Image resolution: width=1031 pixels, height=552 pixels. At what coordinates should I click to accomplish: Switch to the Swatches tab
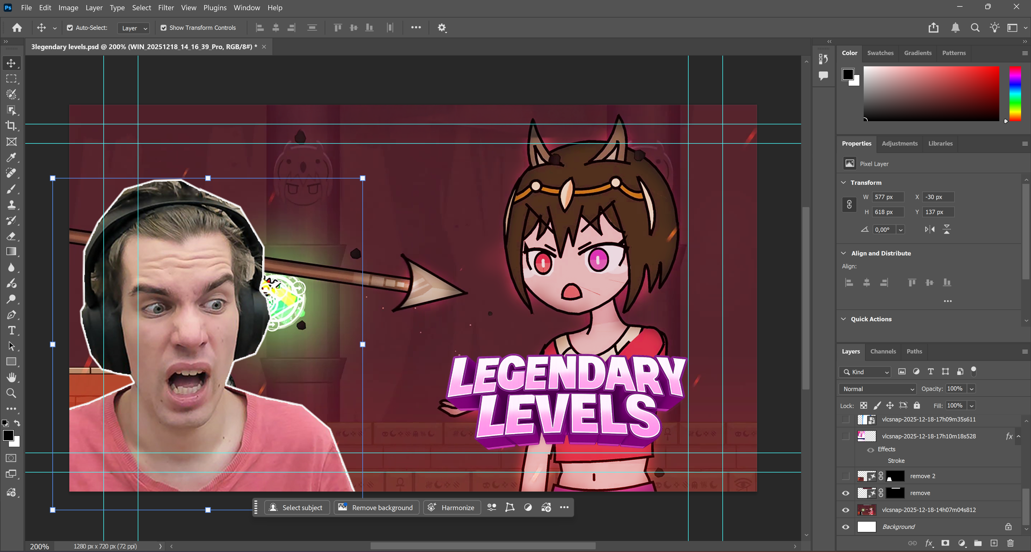coord(880,53)
